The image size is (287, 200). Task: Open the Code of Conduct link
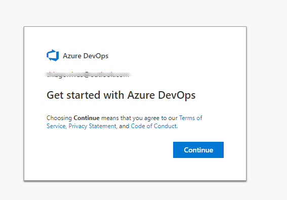coord(154,126)
